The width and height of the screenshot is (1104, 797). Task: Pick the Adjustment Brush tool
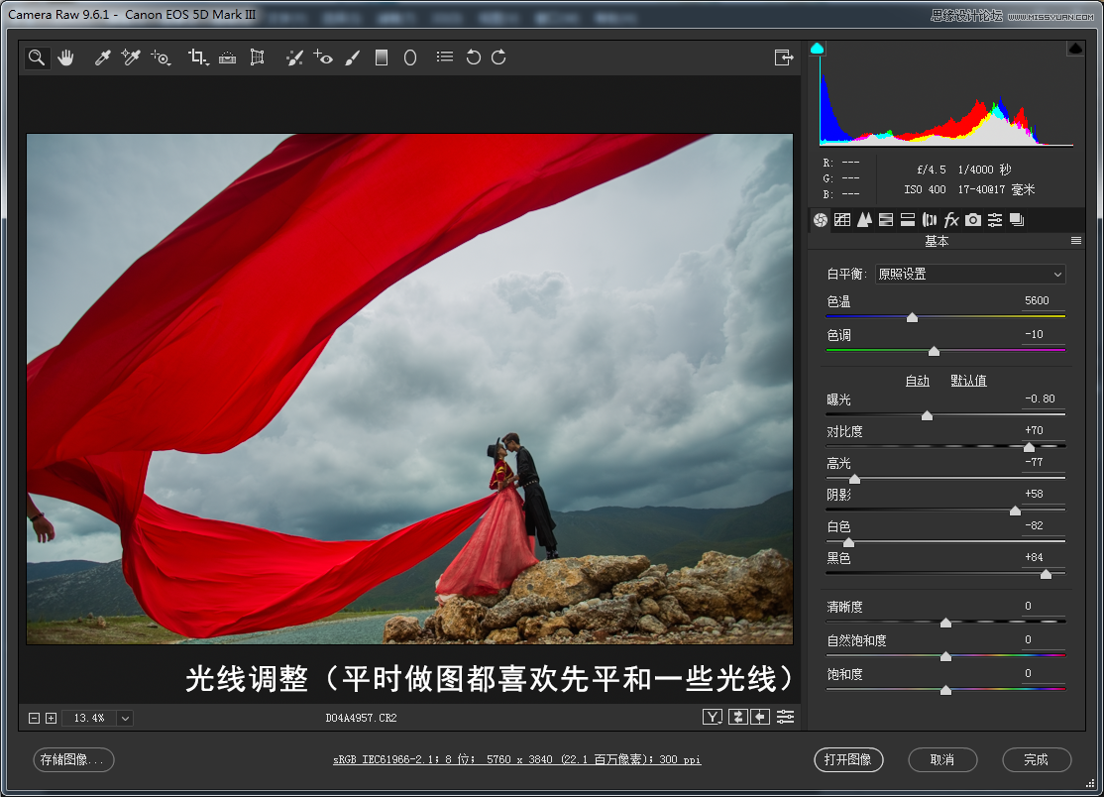coord(353,57)
